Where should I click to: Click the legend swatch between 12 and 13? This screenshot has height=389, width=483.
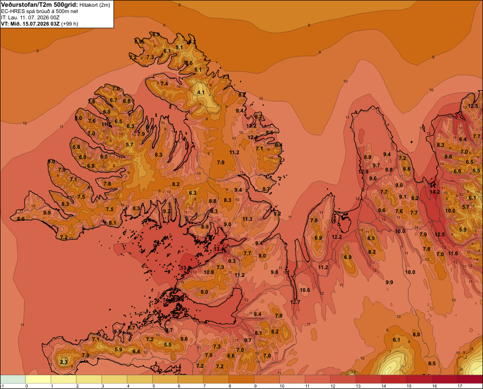[x=343, y=379]
